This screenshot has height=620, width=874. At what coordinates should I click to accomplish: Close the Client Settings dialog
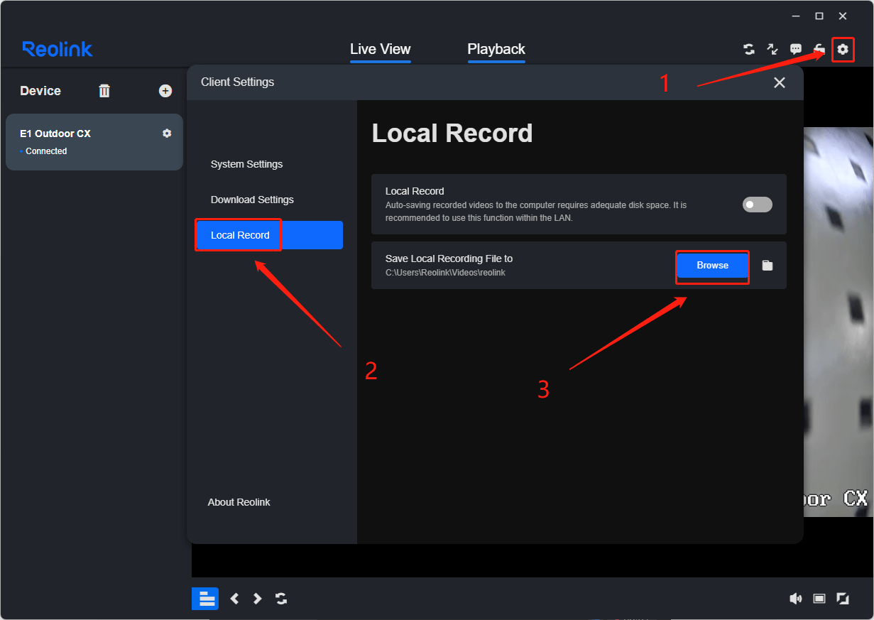(x=780, y=82)
